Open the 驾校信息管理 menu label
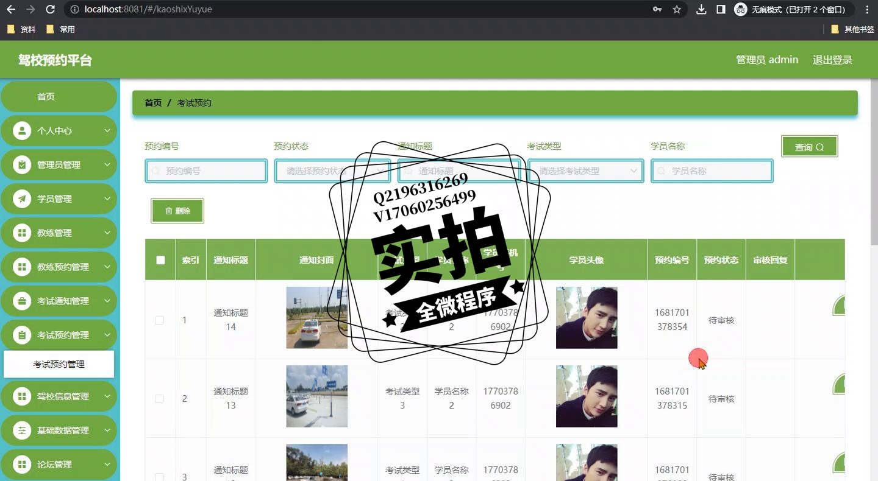Screen dimensions: 878x481 pyautogui.click(x=63, y=396)
